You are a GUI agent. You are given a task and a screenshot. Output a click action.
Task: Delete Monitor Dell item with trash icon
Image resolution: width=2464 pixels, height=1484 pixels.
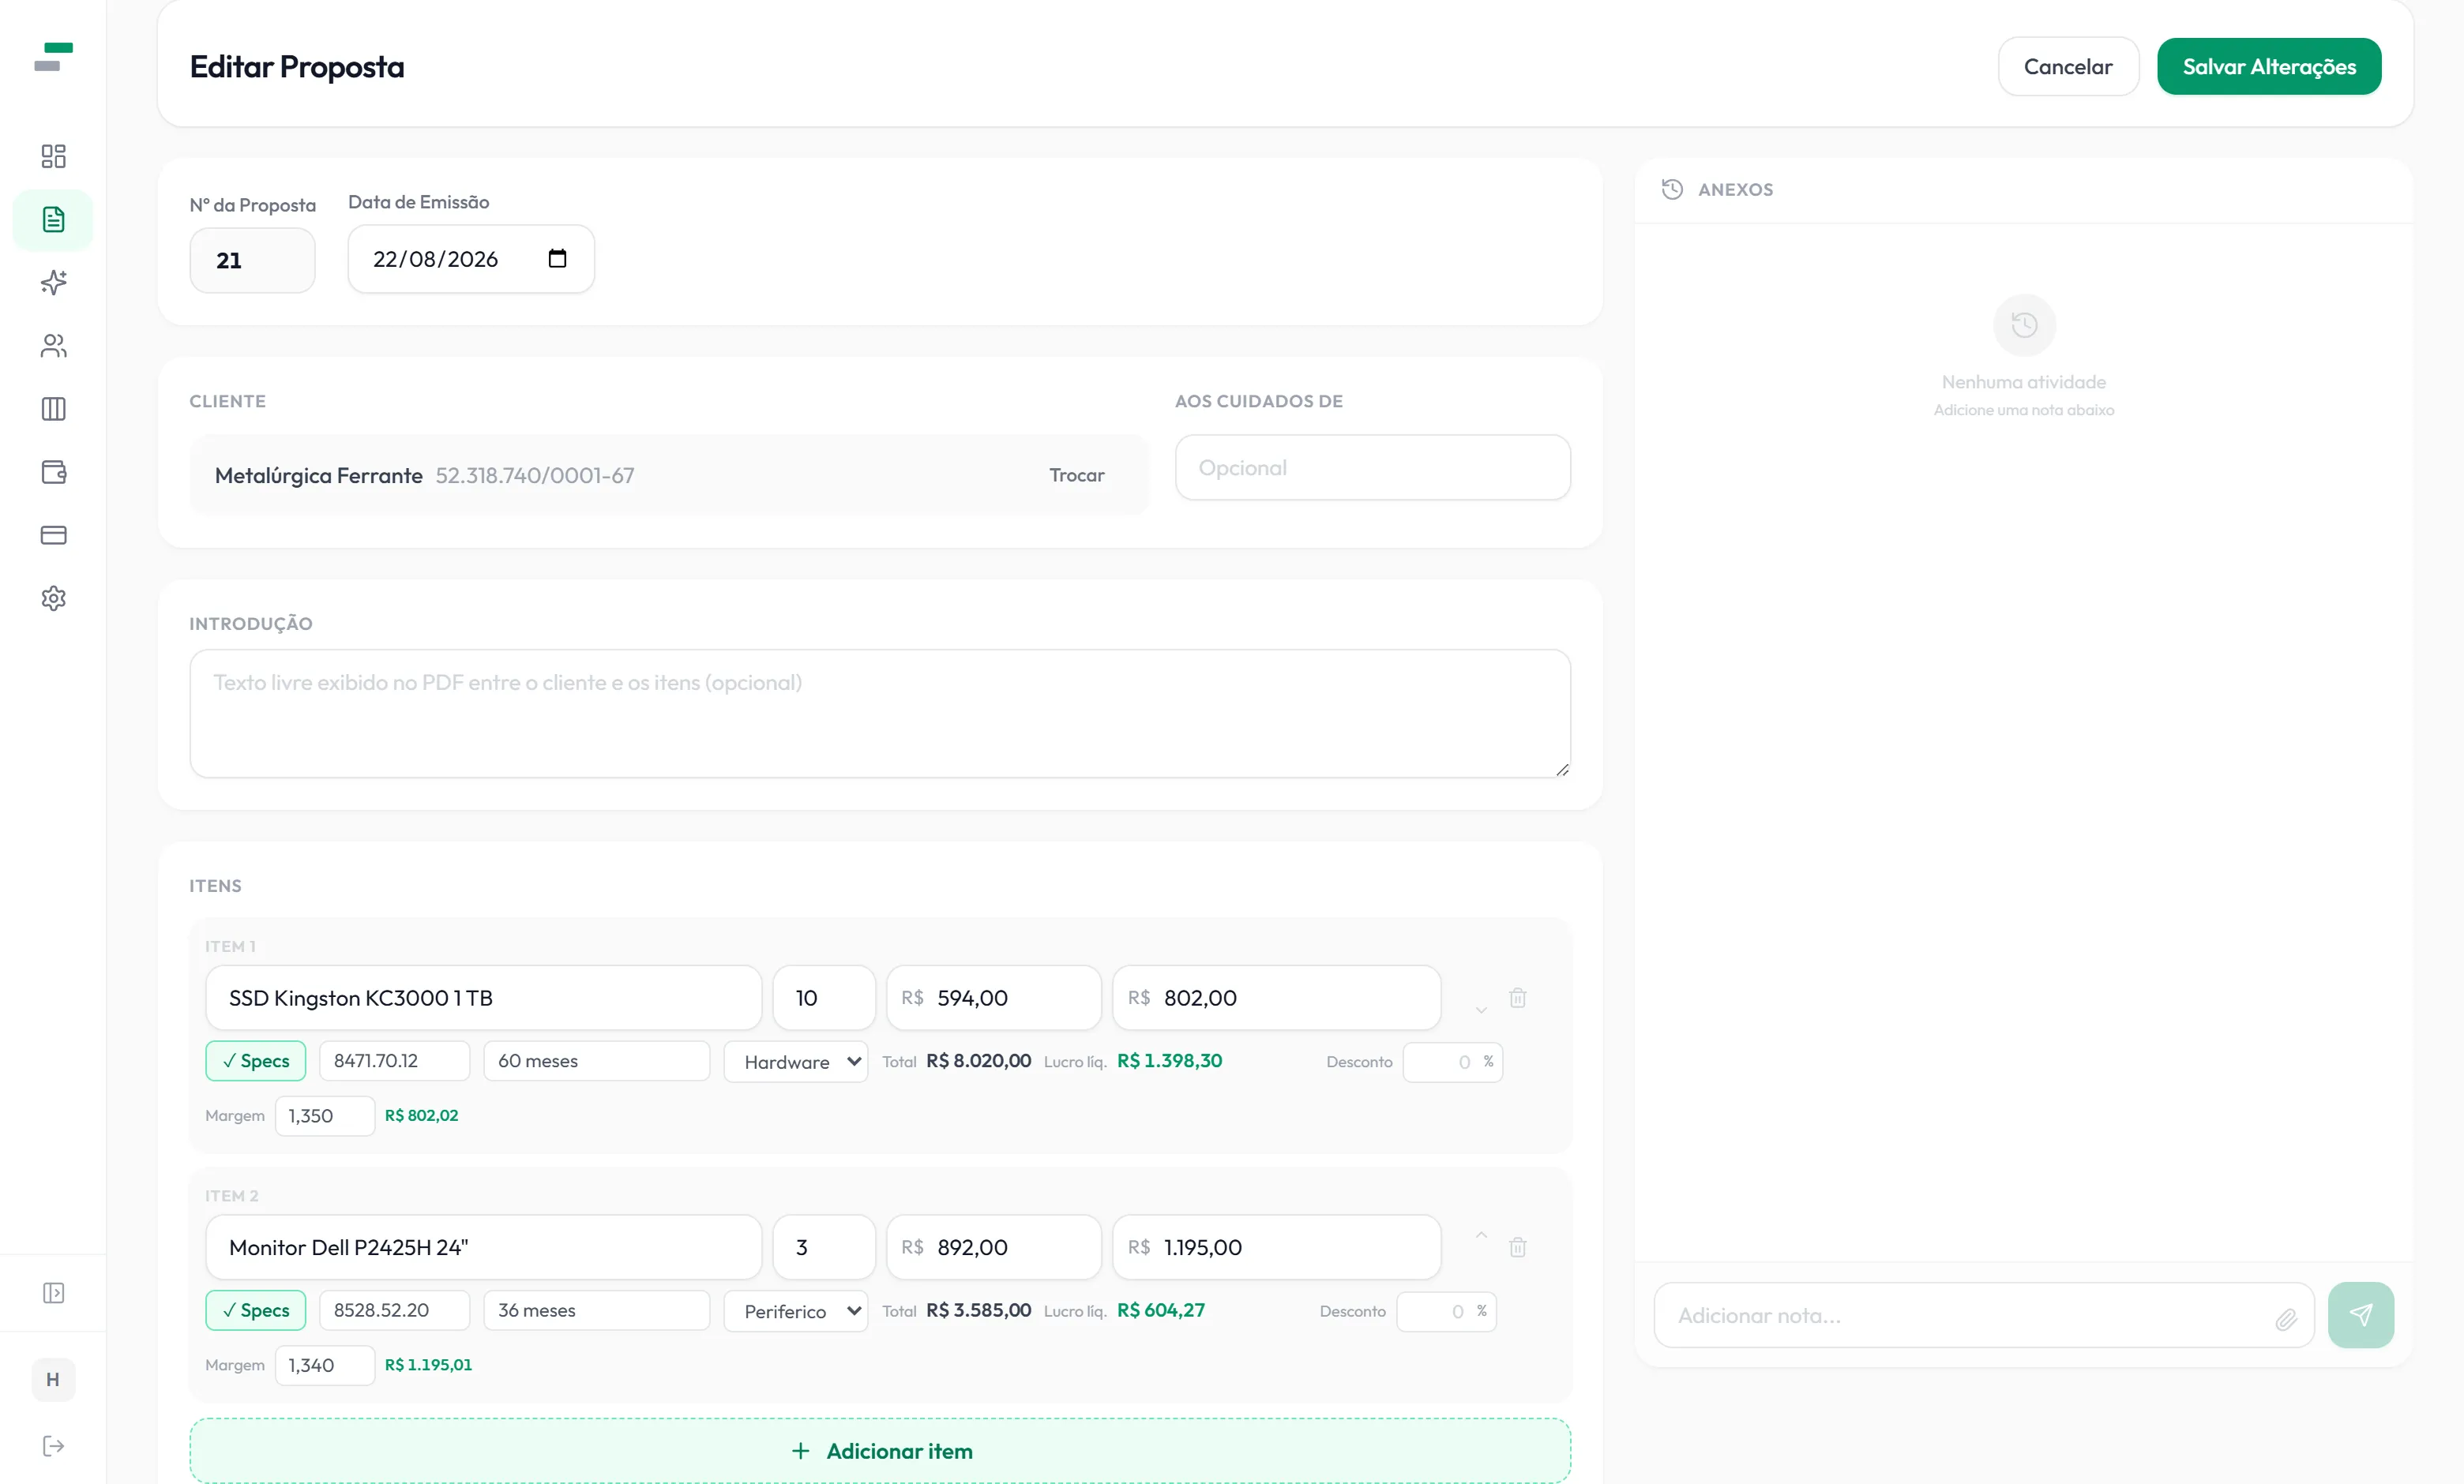click(x=1518, y=1247)
